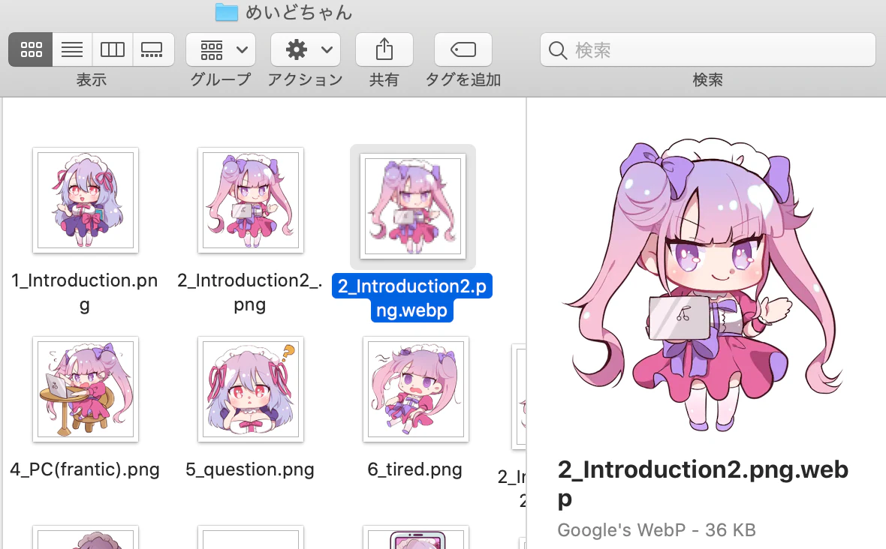Click the 1_Introduction.png file name
The image size is (886, 549).
pos(85,292)
